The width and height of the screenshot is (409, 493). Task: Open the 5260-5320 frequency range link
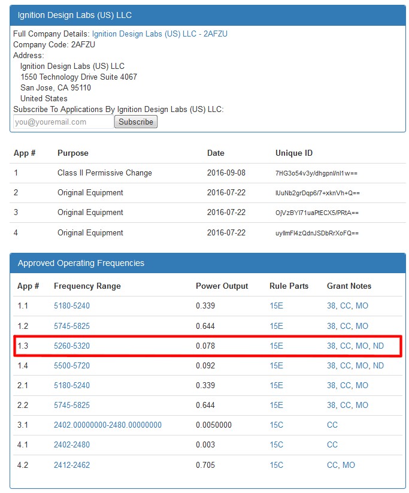tap(72, 346)
